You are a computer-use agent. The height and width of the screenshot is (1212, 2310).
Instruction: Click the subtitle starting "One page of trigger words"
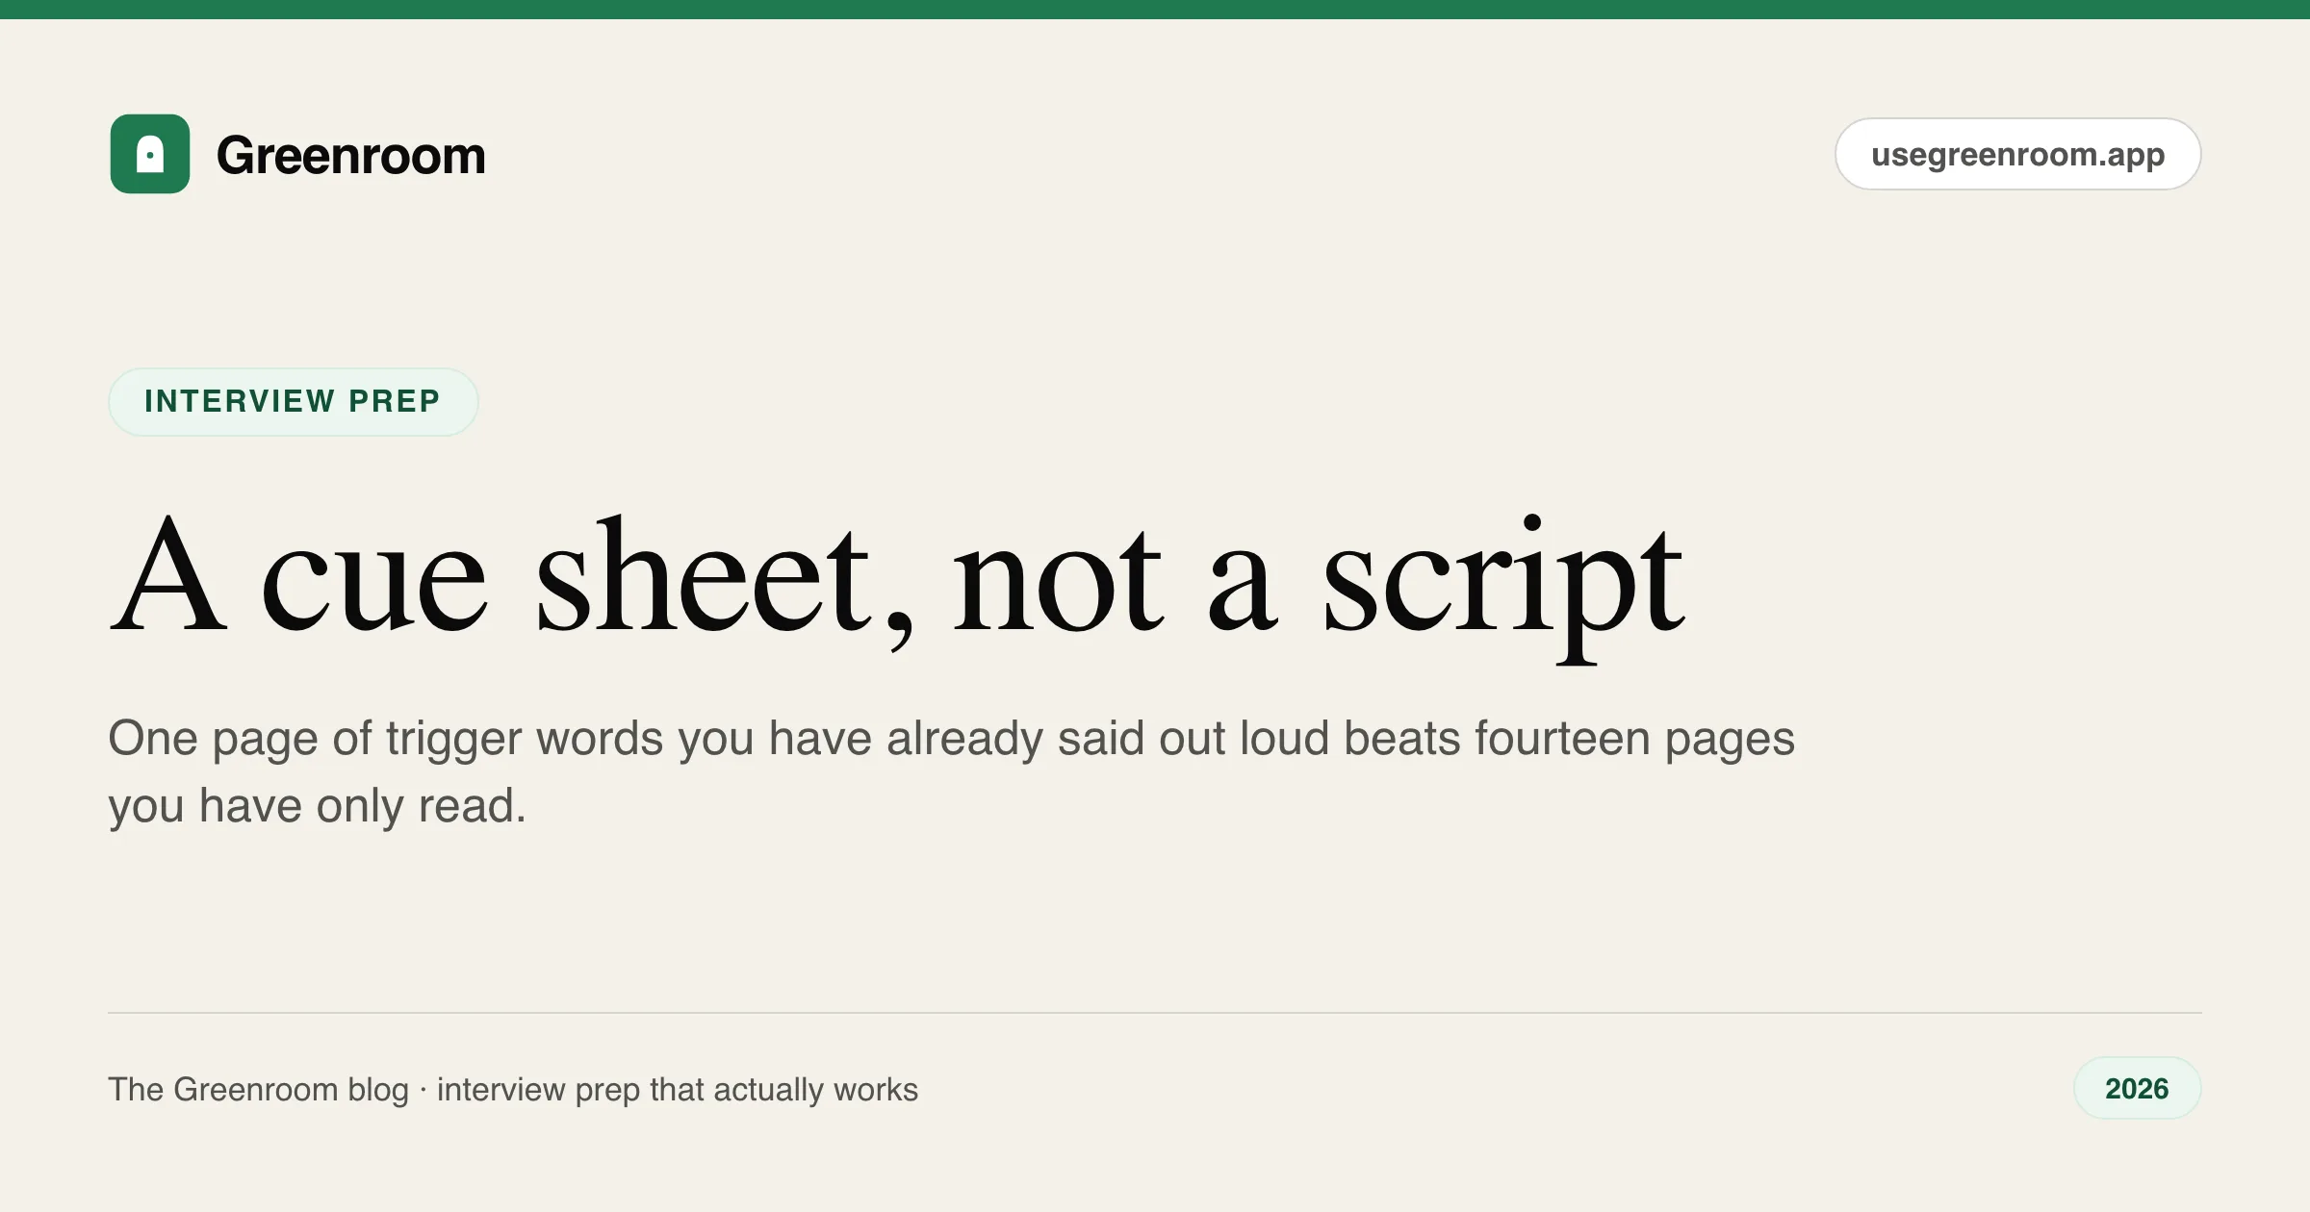point(951,771)
